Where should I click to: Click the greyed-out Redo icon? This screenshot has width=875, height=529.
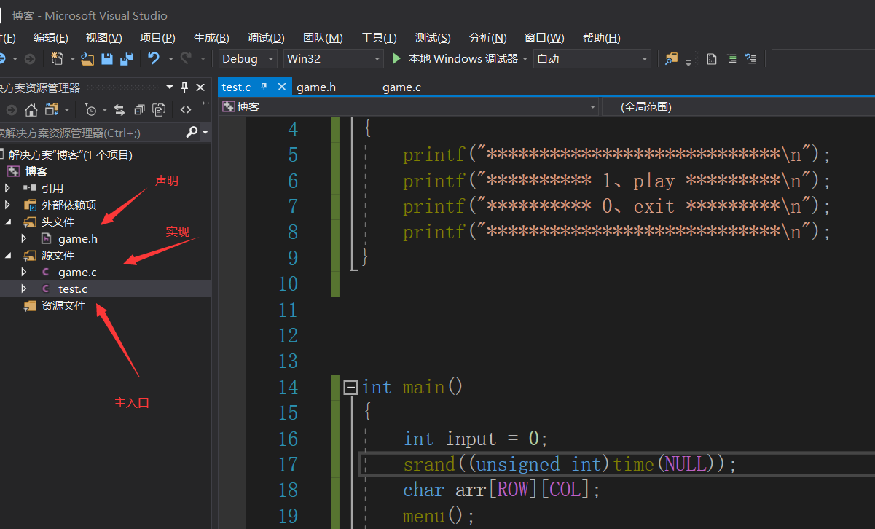pyautogui.click(x=186, y=59)
